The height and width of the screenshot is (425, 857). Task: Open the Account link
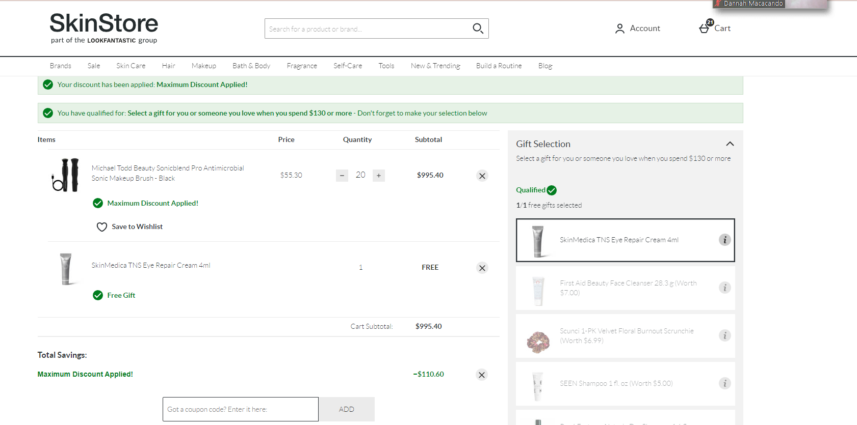(645, 29)
